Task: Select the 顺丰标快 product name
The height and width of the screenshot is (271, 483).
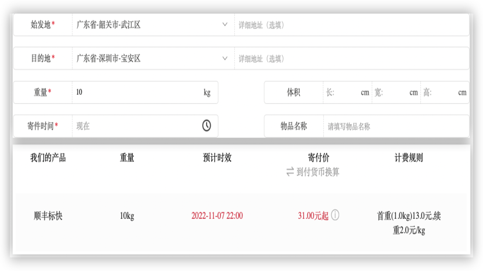Action: [48, 216]
